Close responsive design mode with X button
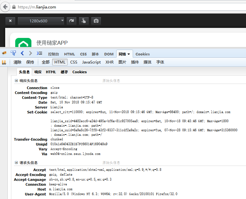This screenshot has height=199, width=246. click(x=10, y=21)
